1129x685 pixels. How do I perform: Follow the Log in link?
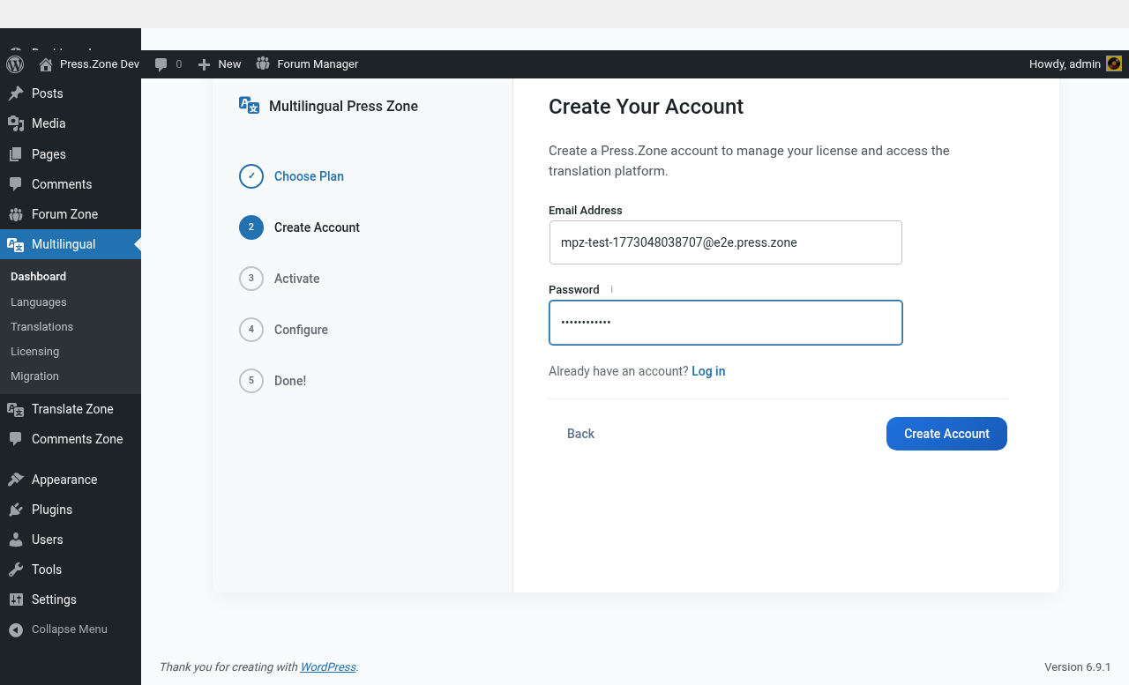pos(708,371)
